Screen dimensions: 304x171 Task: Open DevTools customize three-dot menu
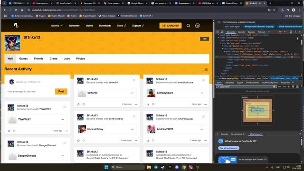click(295, 32)
